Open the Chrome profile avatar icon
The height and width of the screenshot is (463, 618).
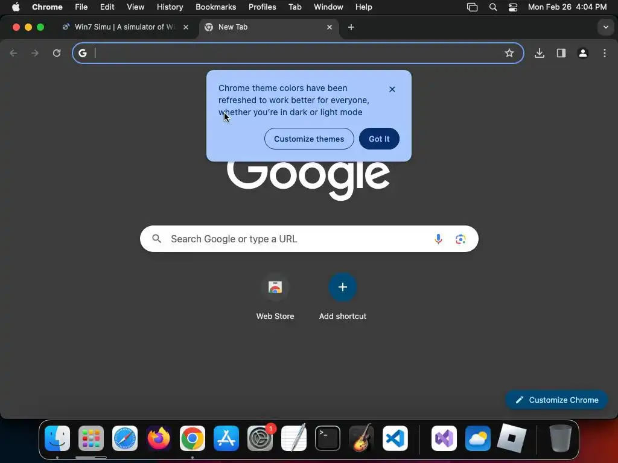582,53
